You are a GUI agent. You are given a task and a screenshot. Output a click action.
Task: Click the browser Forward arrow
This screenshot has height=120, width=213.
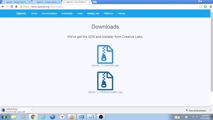point(7,7)
